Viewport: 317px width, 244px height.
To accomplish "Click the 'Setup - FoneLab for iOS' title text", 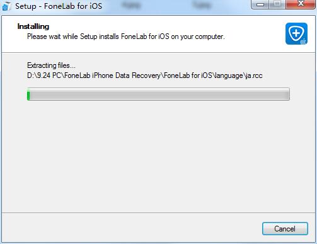I will (x=59, y=6).
